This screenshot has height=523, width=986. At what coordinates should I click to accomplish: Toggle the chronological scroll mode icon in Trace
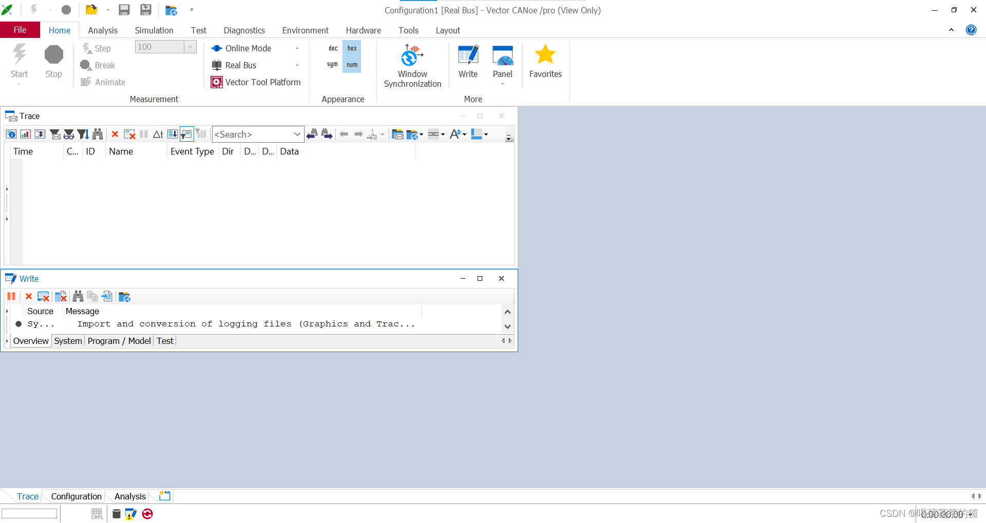(173, 134)
